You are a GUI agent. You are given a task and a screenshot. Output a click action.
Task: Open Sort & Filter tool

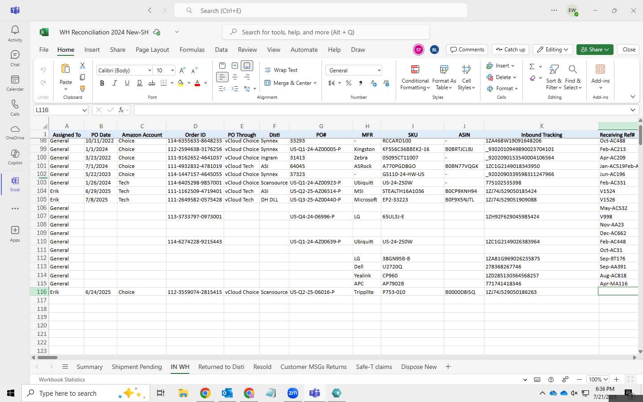[x=554, y=77]
